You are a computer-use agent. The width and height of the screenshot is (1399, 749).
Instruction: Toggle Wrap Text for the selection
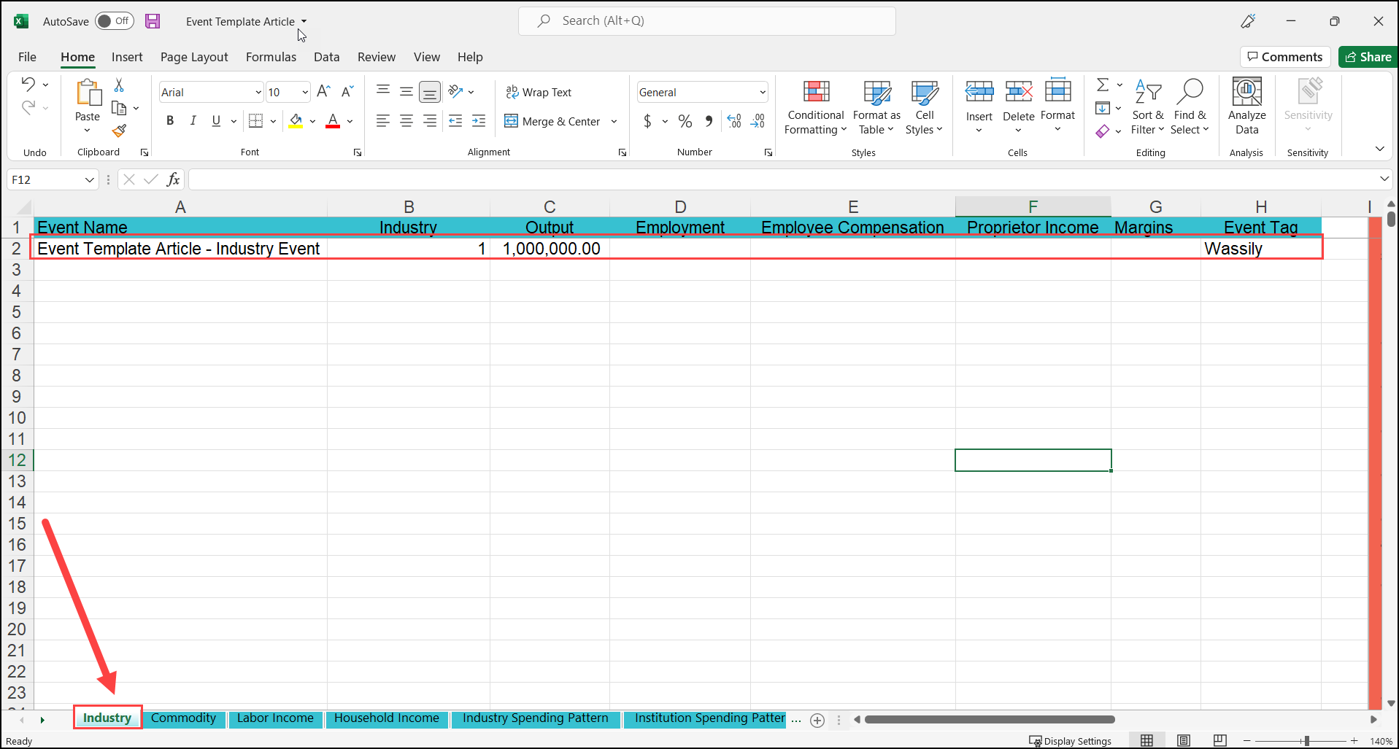[539, 92]
